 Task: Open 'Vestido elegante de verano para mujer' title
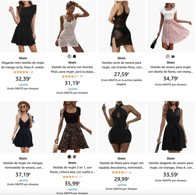coord(171,165)
